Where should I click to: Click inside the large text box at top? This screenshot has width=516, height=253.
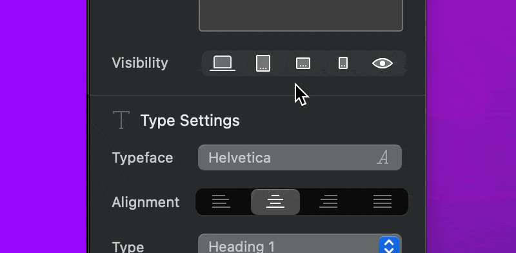tap(301, 15)
